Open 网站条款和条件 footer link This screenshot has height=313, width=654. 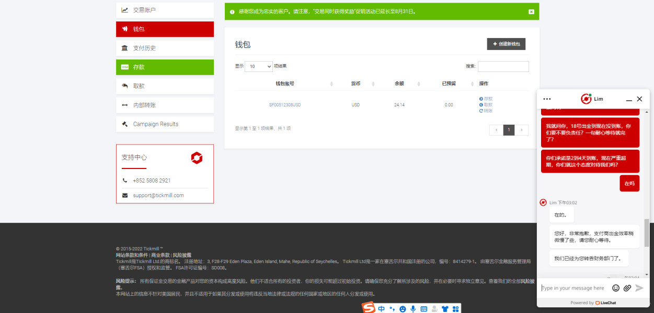(132, 255)
